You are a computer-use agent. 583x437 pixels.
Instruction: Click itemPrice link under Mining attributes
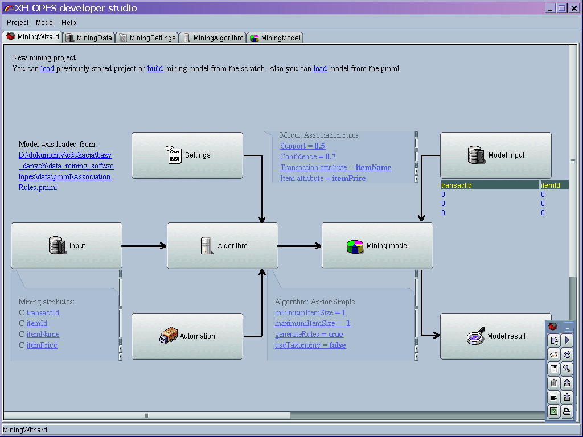(x=42, y=345)
